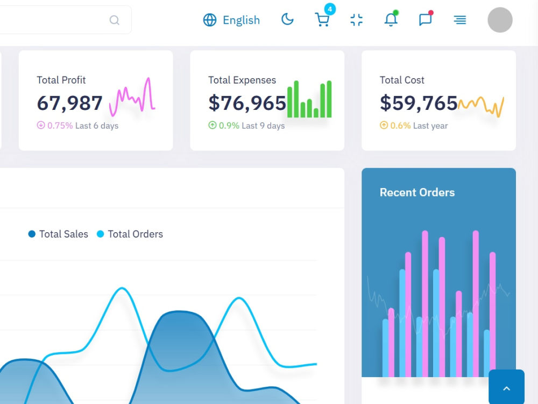The image size is (538, 404).
Task: Click the Total Cost label
Action: [402, 80]
